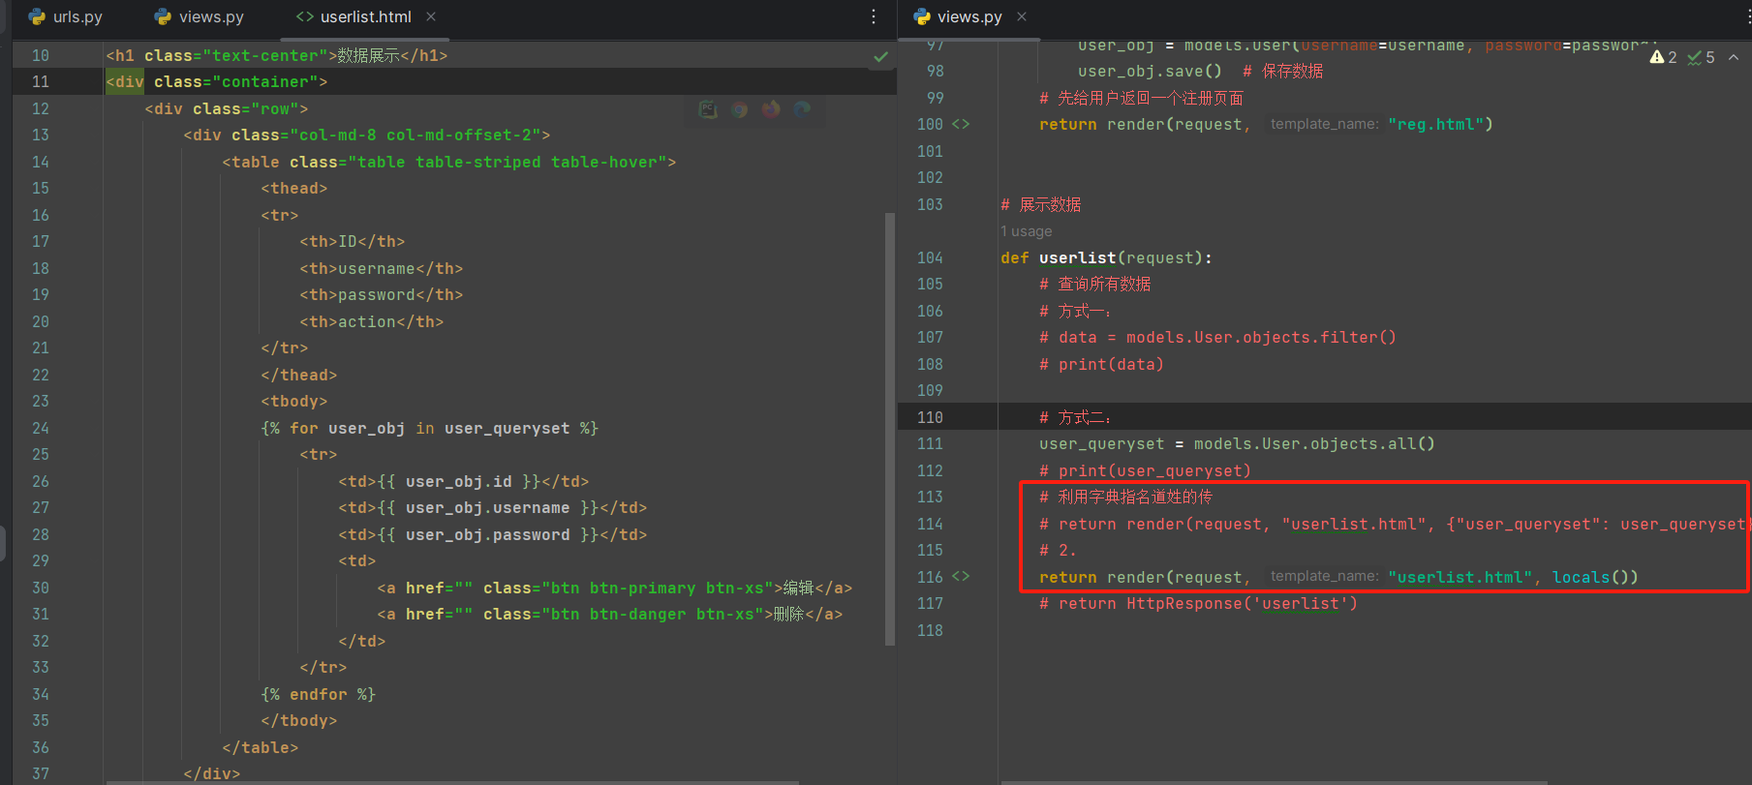Open userlist.html in Firefox browser
1752x785 pixels.
coord(771,109)
